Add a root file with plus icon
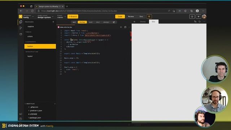The image size is (231, 130). click(55, 104)
